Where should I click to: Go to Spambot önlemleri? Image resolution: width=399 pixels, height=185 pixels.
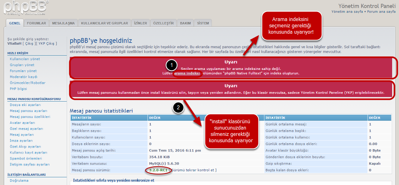coord(26,158)
